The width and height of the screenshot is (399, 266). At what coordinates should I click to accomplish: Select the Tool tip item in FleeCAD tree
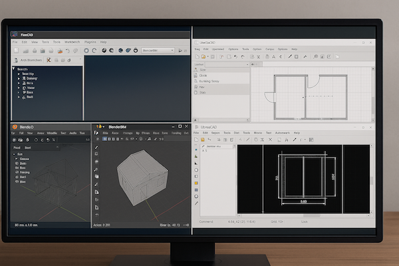point(28,74)
